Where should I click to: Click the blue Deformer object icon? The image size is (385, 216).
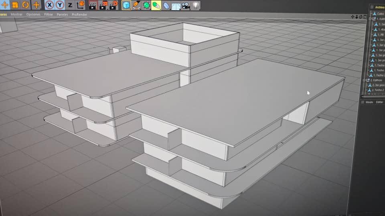coord(166,6)
